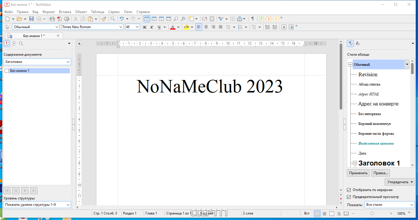Viewport: 418px width, 220px height.
Task: Click the 'Применить' button
Action: 358,173
